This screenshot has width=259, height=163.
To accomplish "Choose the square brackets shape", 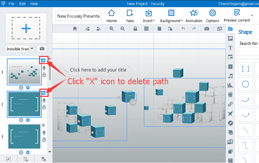I will pos(245,69).
